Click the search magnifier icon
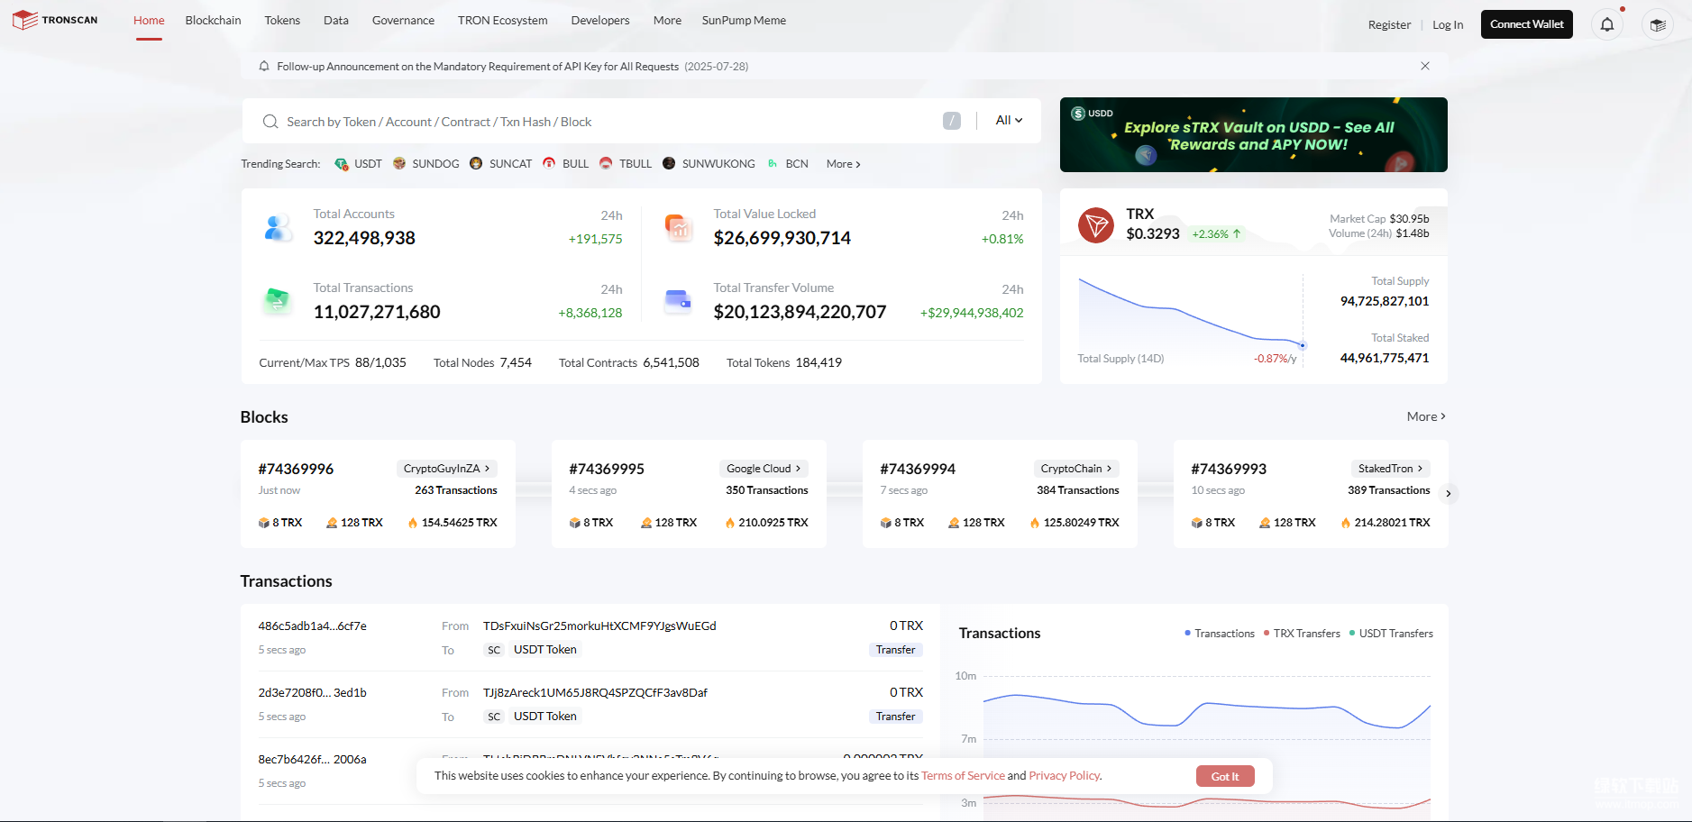The width and height of the screenshot is (1692, 822). tap(270, 122)
